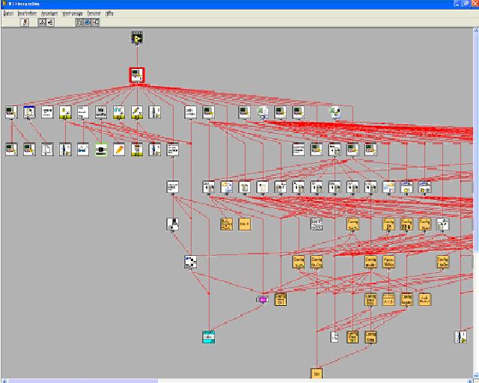Viewport: 479px width, 383px height.
Task: Open the Bearbeiten menu
Action: [27, 13]
